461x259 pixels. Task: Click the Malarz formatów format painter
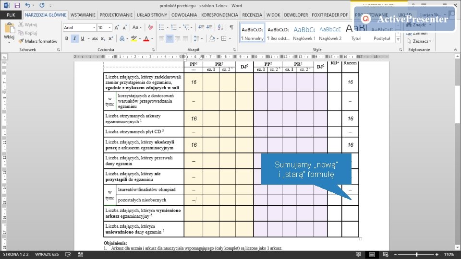(x=38, y=41)
